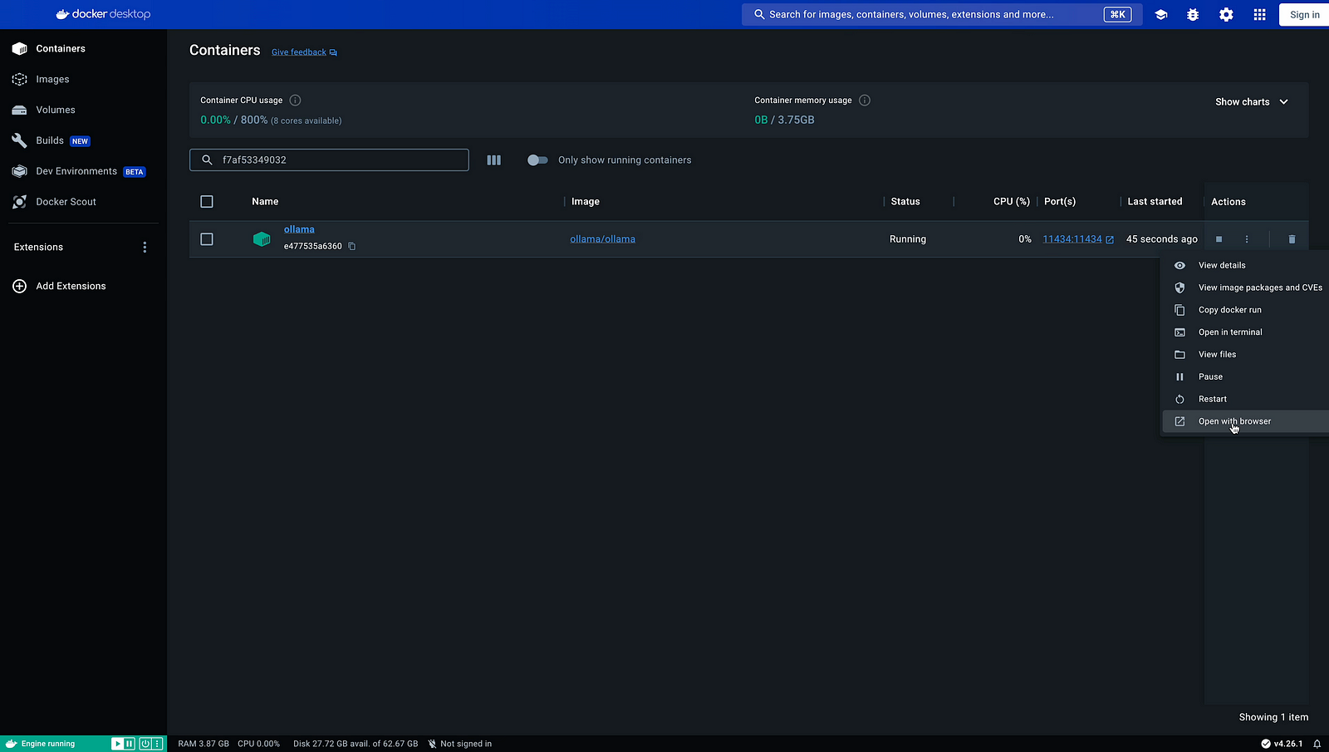Choose Copy docker run menu entry
Viewport: 1329px width, 752px height.
click(1229, 310)
